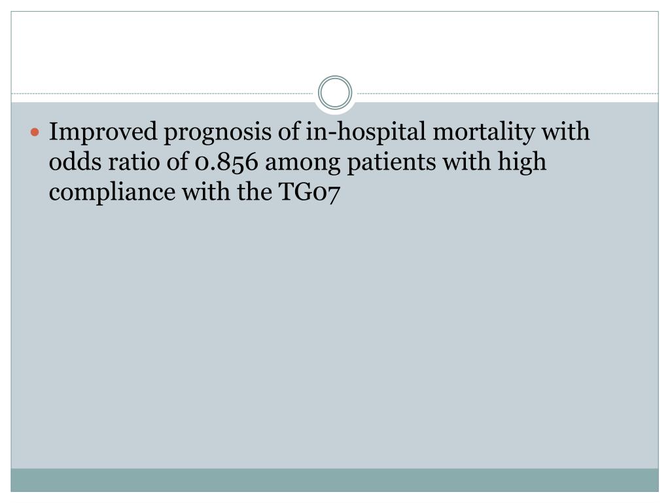Click on "in-hospital" in the bullet text

pos(366,131)
